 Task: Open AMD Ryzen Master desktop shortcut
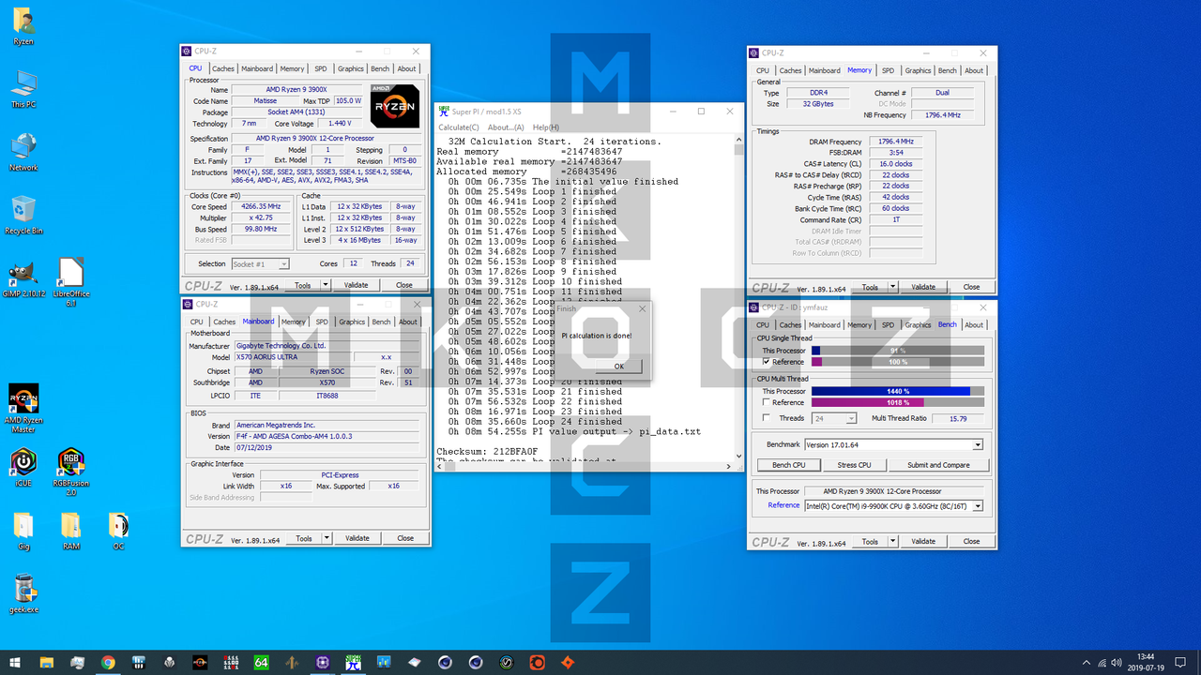pos(23,409)
